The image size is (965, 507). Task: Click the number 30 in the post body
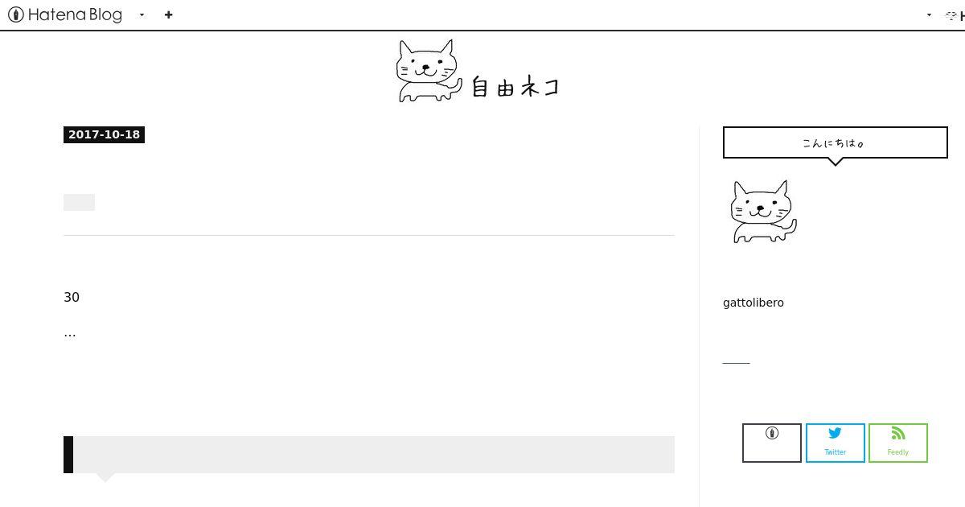72,297
